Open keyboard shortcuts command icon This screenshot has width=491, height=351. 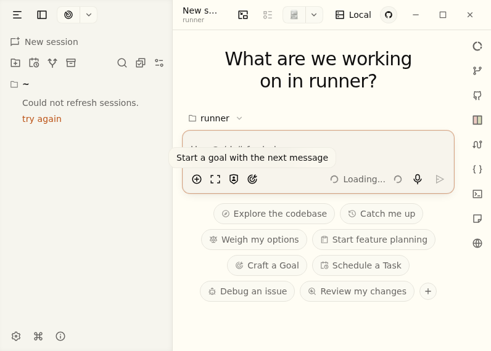tap(38, 336)
